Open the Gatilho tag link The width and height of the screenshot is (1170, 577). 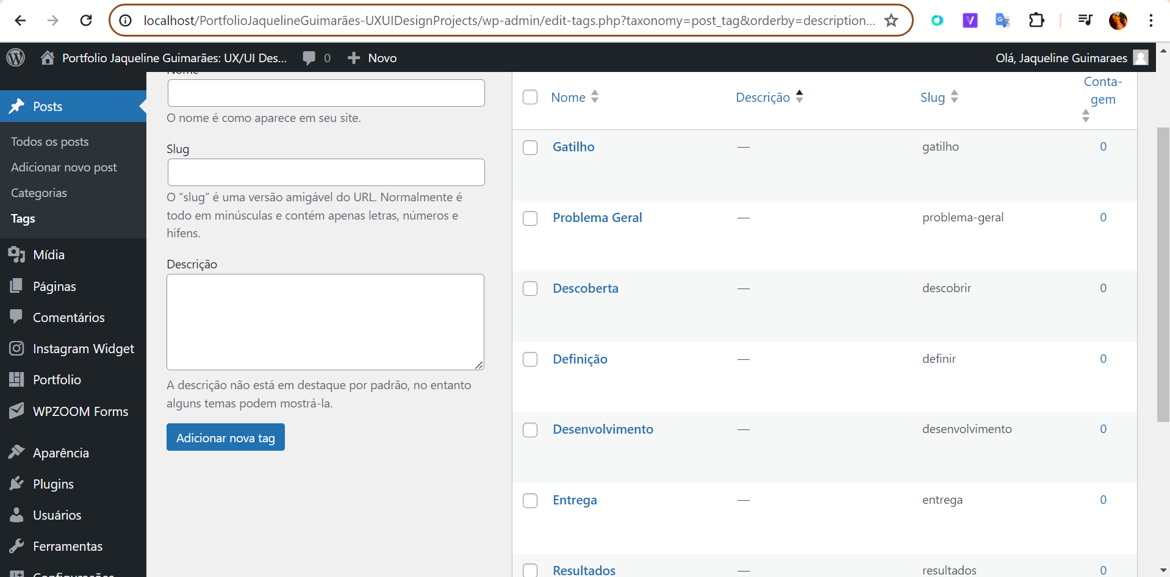pyautogui.click(x=573, y=146)
